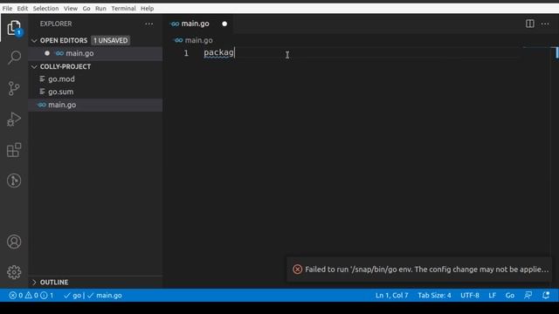Open the 'Failed to run' notification message
Screen dimensions: 559x314
427,270
